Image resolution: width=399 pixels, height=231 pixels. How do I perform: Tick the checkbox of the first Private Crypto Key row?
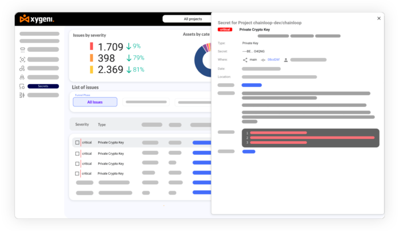77,143
